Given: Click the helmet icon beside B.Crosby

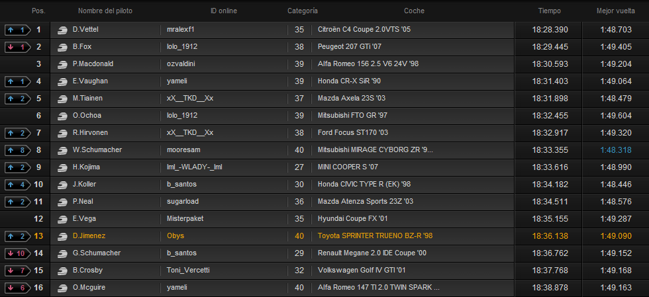Looking at the screenshot, I should [x=62, y=271].
